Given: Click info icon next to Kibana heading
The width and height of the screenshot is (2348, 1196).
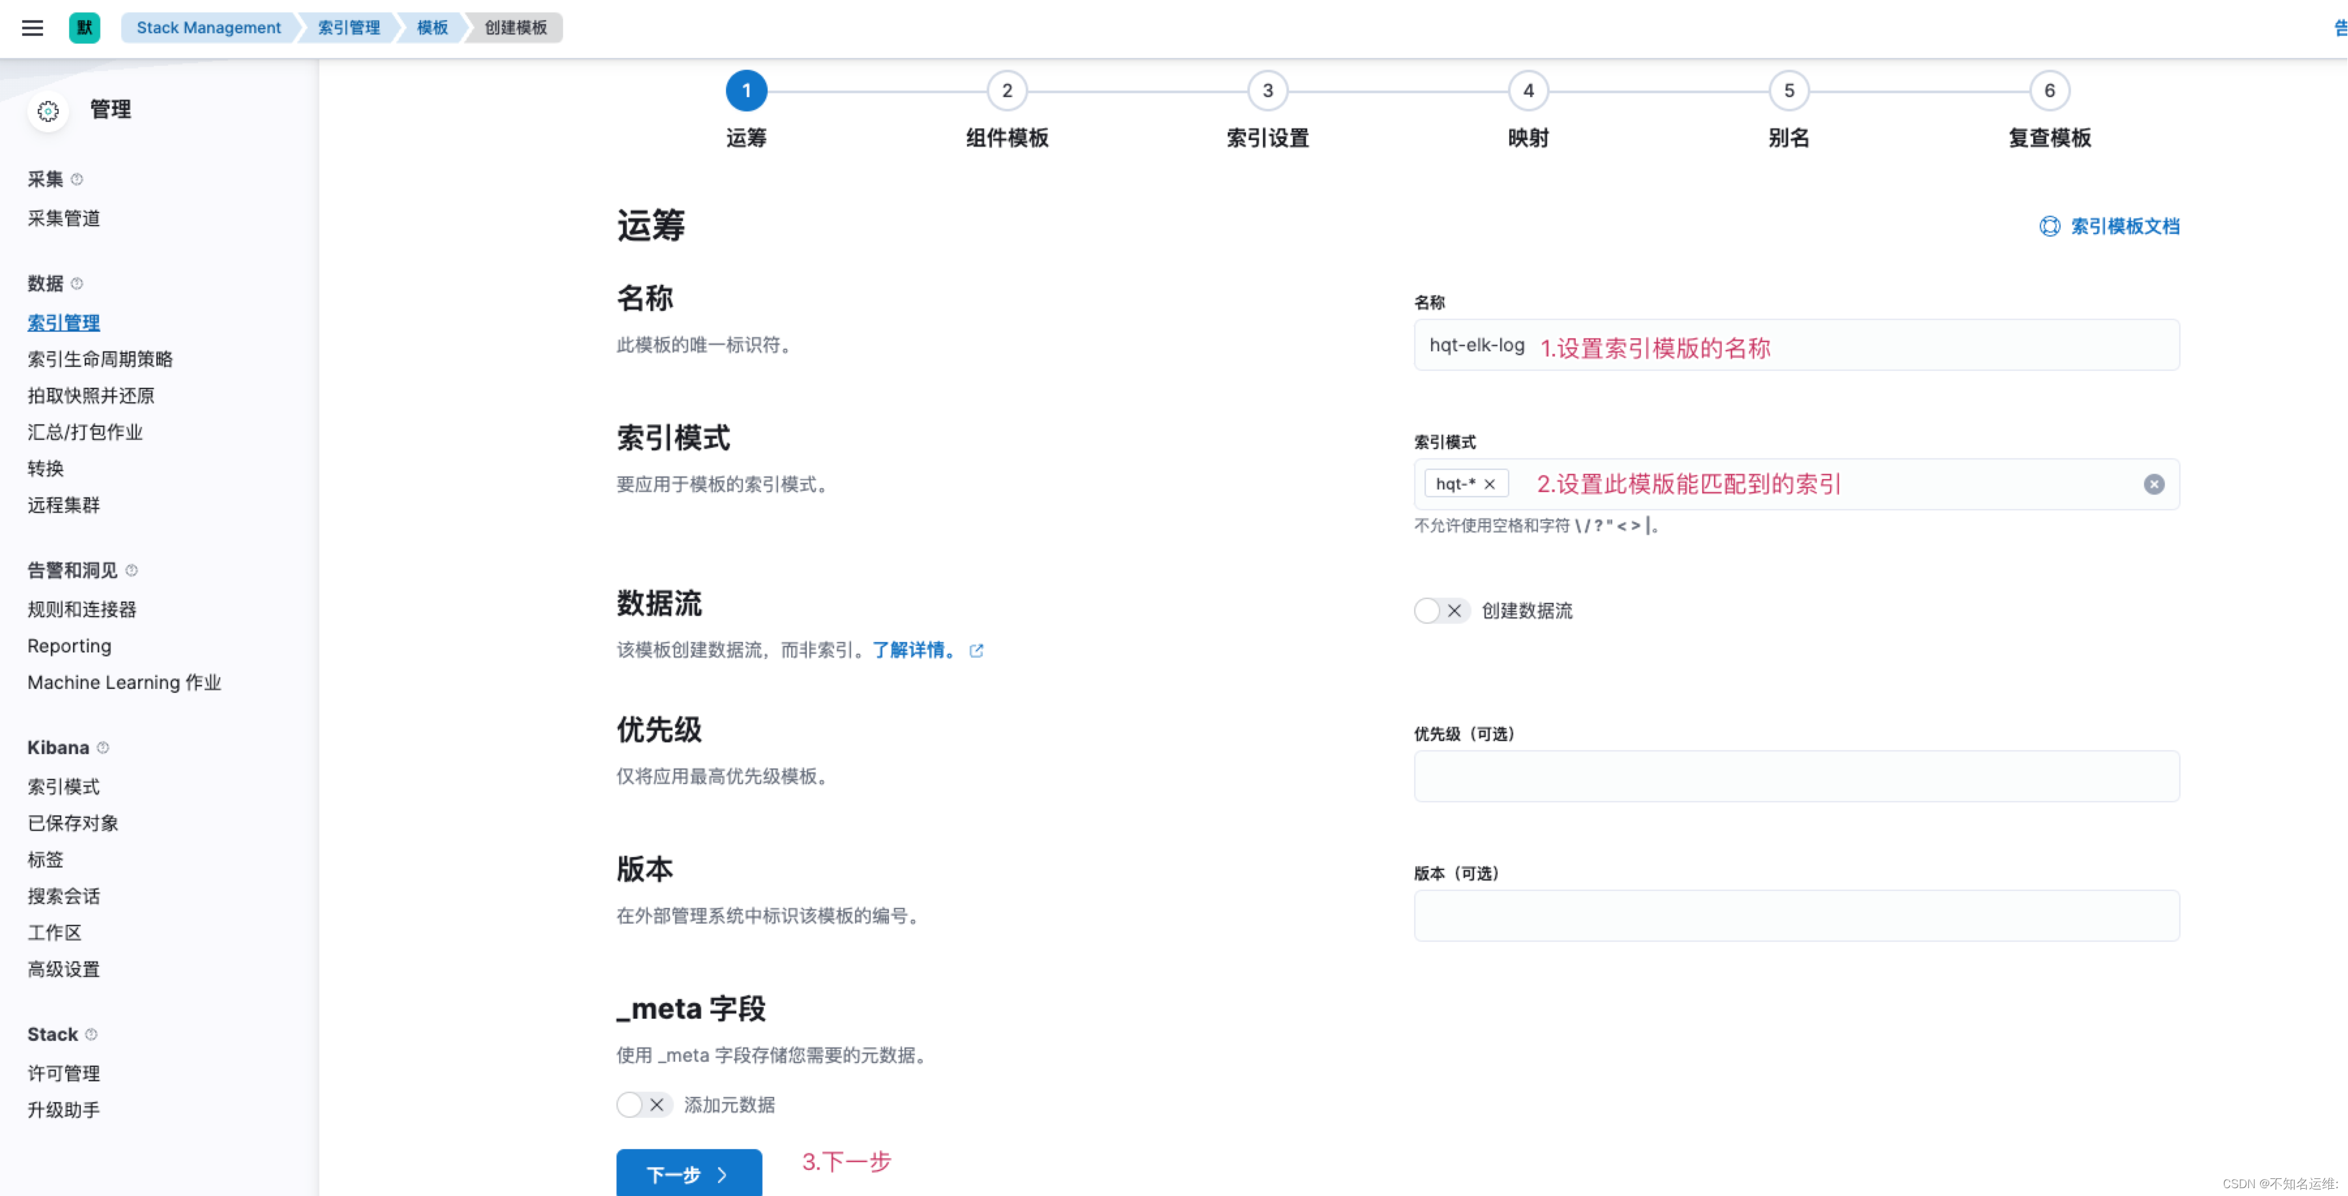Looking at the screenshot, I should click(103, 748).
